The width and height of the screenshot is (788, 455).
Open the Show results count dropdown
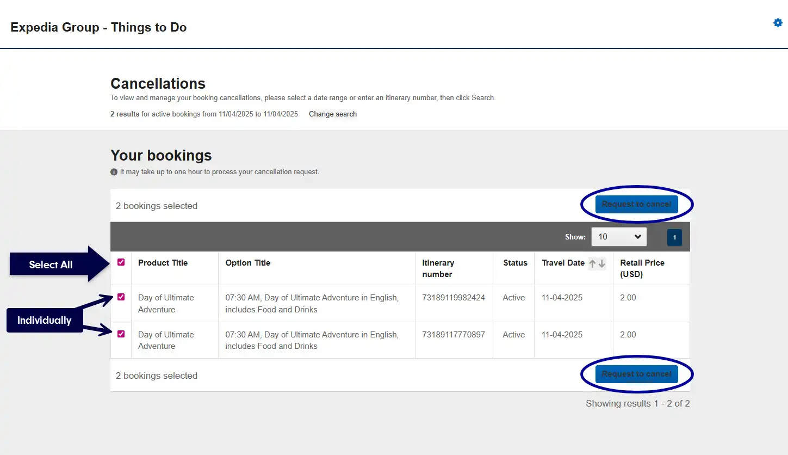[619, 236]
